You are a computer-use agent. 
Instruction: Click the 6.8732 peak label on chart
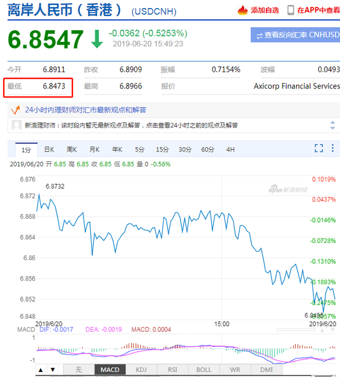coord(55,186)
